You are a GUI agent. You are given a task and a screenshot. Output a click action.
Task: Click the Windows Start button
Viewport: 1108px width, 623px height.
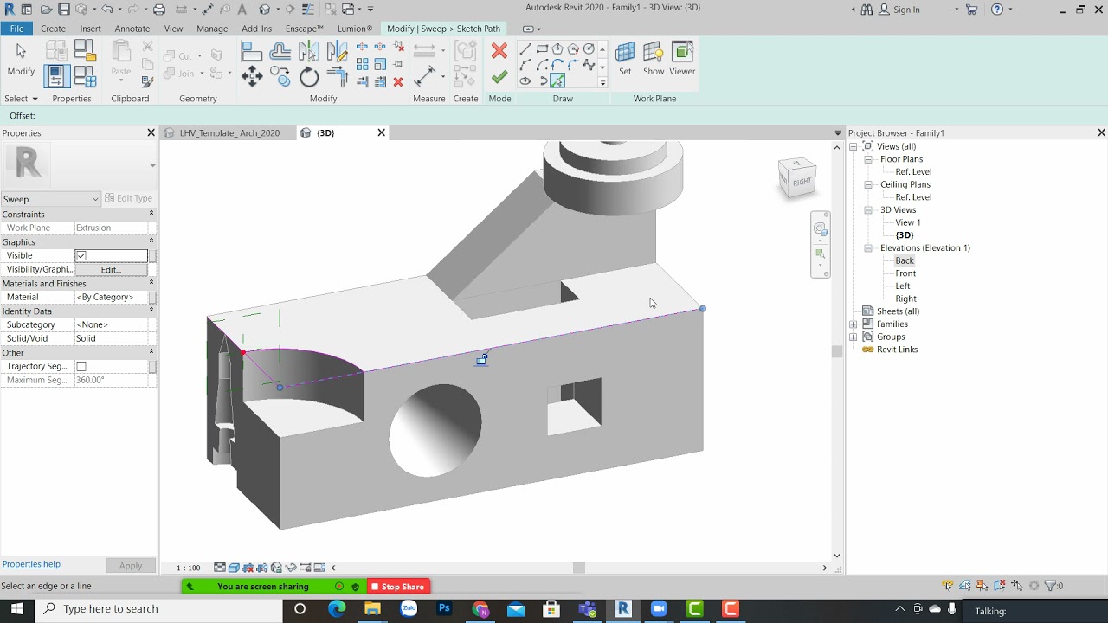point(17,609)
